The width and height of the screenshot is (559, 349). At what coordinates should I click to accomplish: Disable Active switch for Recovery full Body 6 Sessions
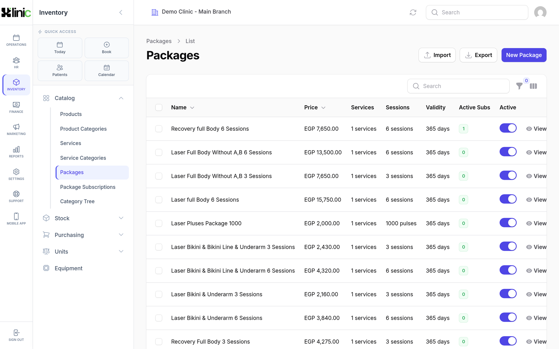(508, 128)
